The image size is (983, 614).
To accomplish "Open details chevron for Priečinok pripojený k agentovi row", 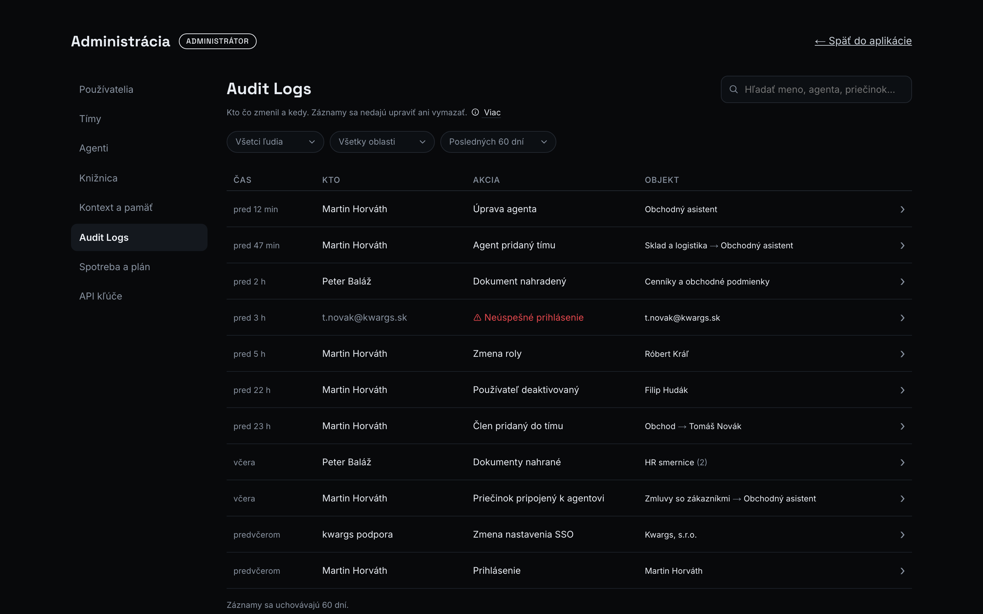I will pos(902,499).
